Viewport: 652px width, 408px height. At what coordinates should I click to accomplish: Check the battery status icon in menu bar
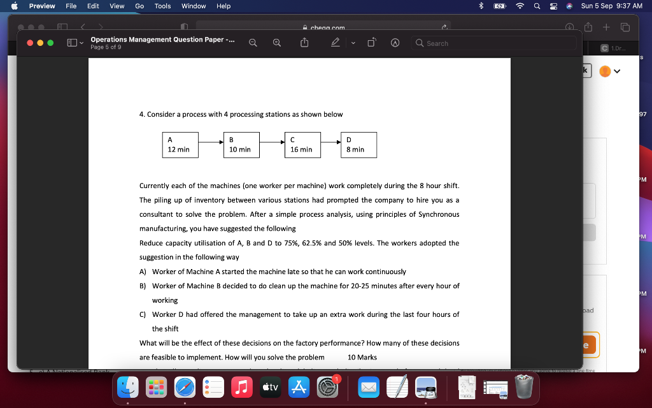click(x=500, y=6)
